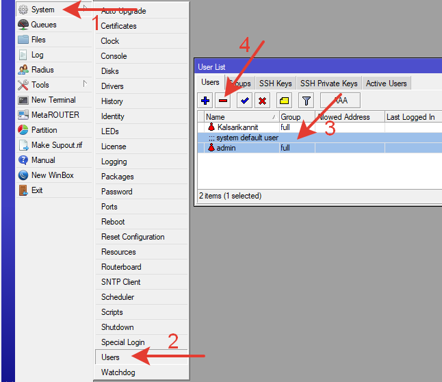The height and width of the screenshot is (382, 442).
Task: Open Users from System menu
Action: (x=142, y=357)
